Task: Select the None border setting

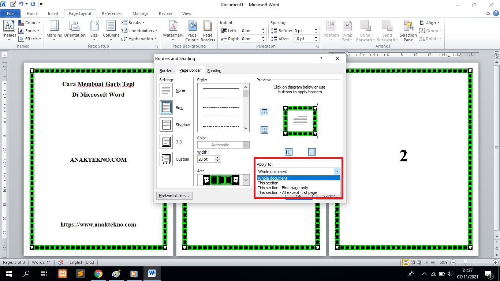Action: pos(166,90)
